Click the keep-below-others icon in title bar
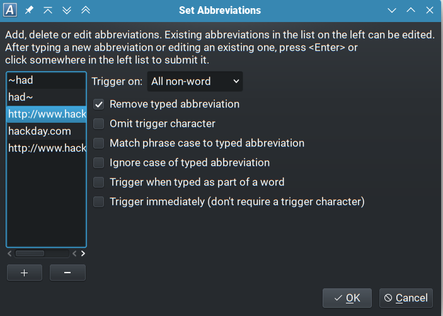 (x=67, y=11)
